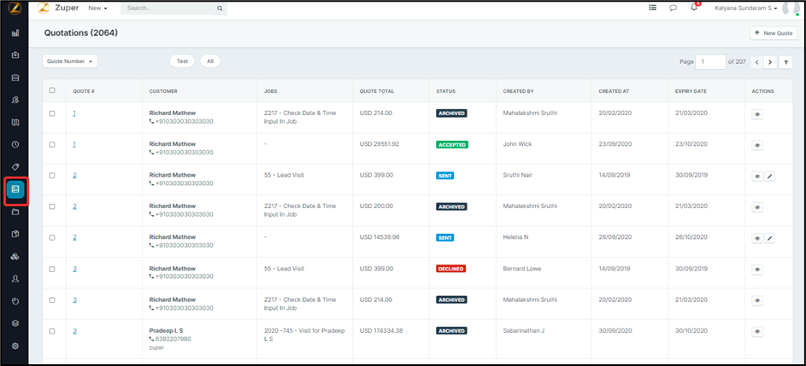Viewport: 806px width, 366px height.
Task: Select the All filter tab
Action: [x=209, y=61]
